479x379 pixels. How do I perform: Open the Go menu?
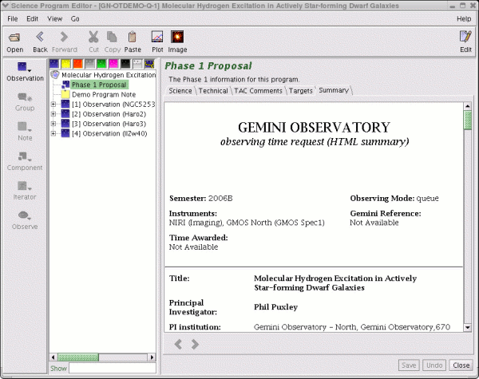(75, 19)
